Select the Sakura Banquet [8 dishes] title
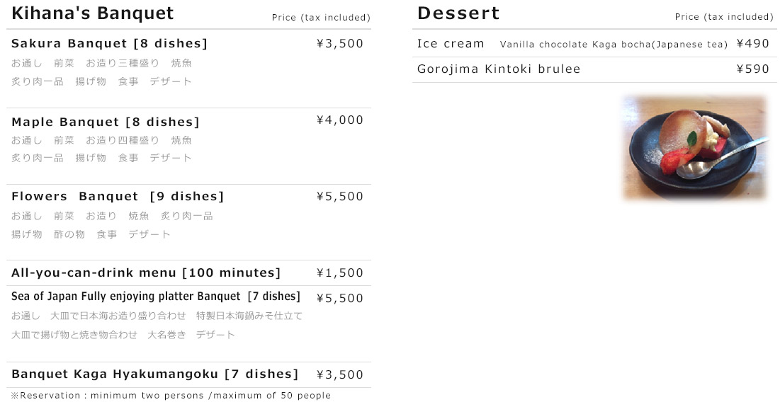The width and height of the screenshot is (780, 402). point(109,44)
